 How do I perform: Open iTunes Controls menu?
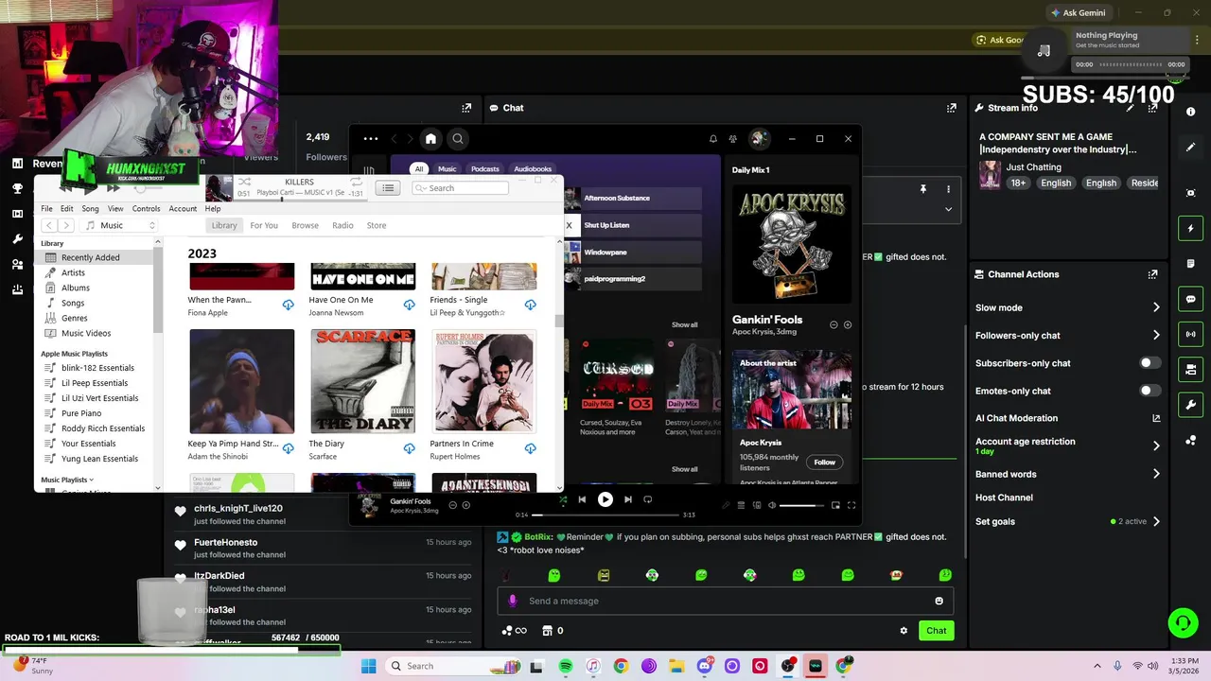coord(146,209)
